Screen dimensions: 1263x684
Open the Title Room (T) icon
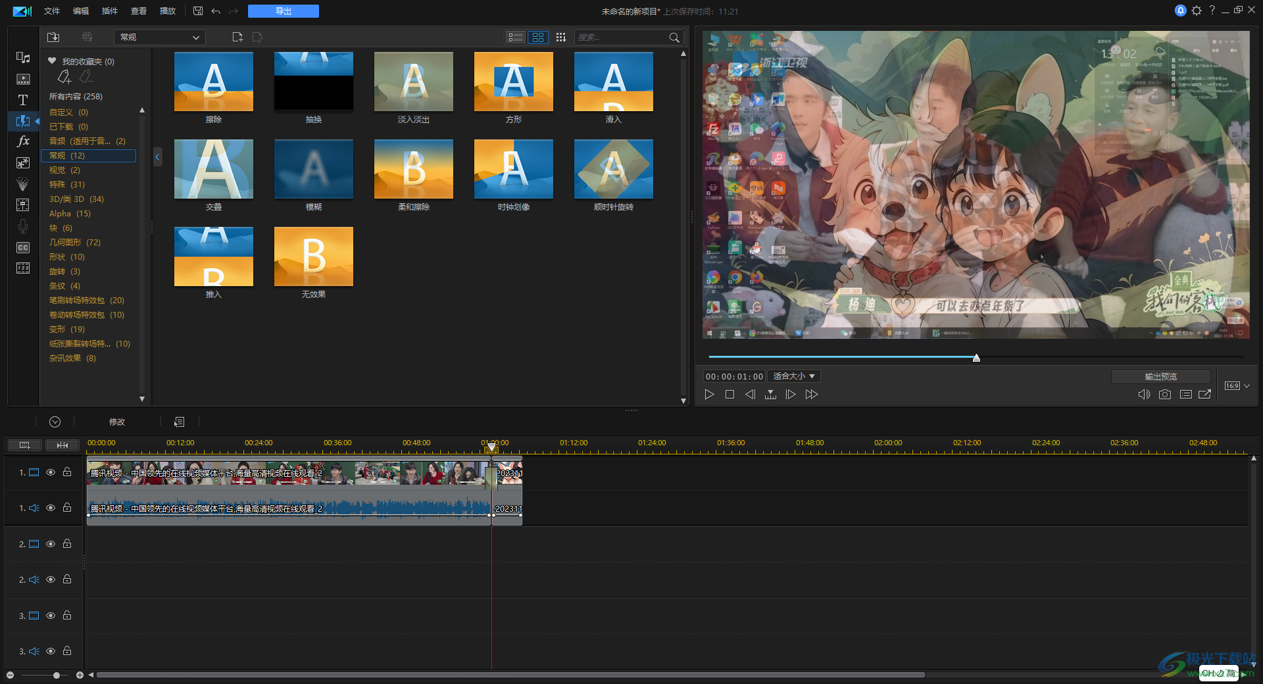[x=23, y=100]
